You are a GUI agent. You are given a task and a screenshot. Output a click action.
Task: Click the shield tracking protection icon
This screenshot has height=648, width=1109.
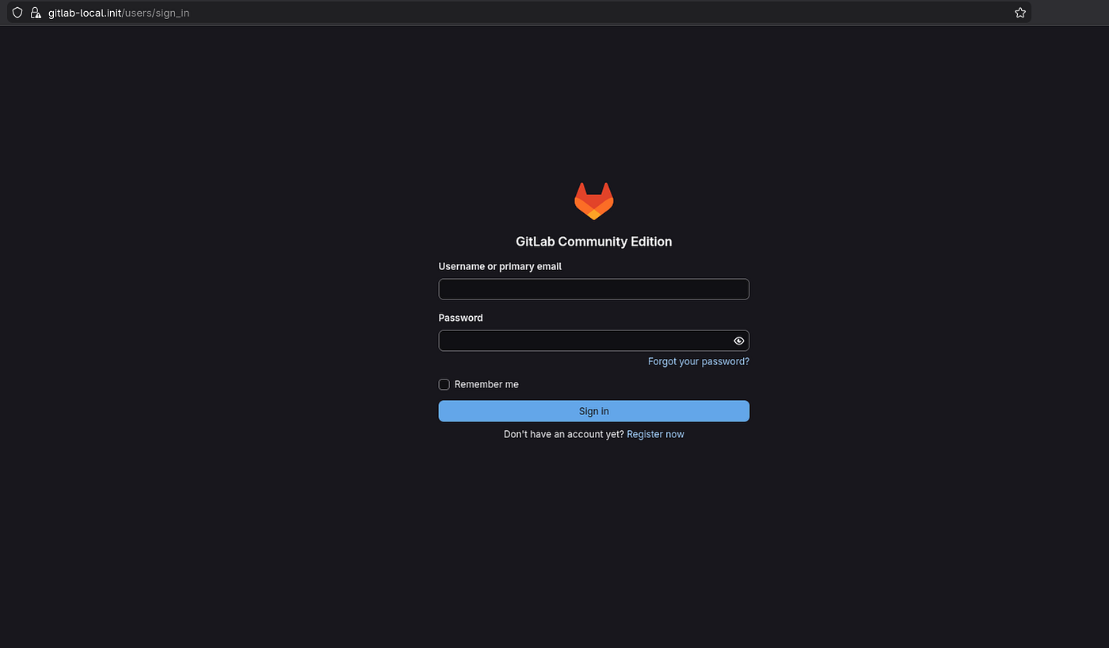(x=17, y=13)
